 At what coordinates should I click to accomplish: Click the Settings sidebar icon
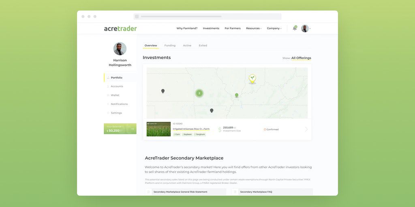point(108,113)
